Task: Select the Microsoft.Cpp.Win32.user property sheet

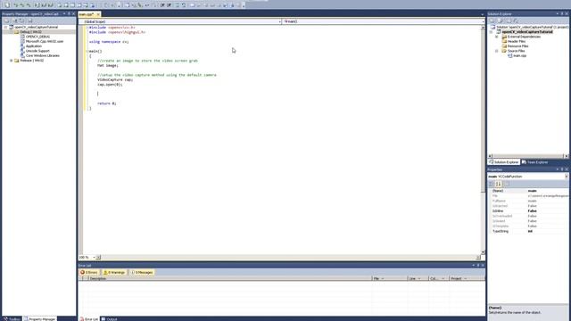Action: coord(45,42)
